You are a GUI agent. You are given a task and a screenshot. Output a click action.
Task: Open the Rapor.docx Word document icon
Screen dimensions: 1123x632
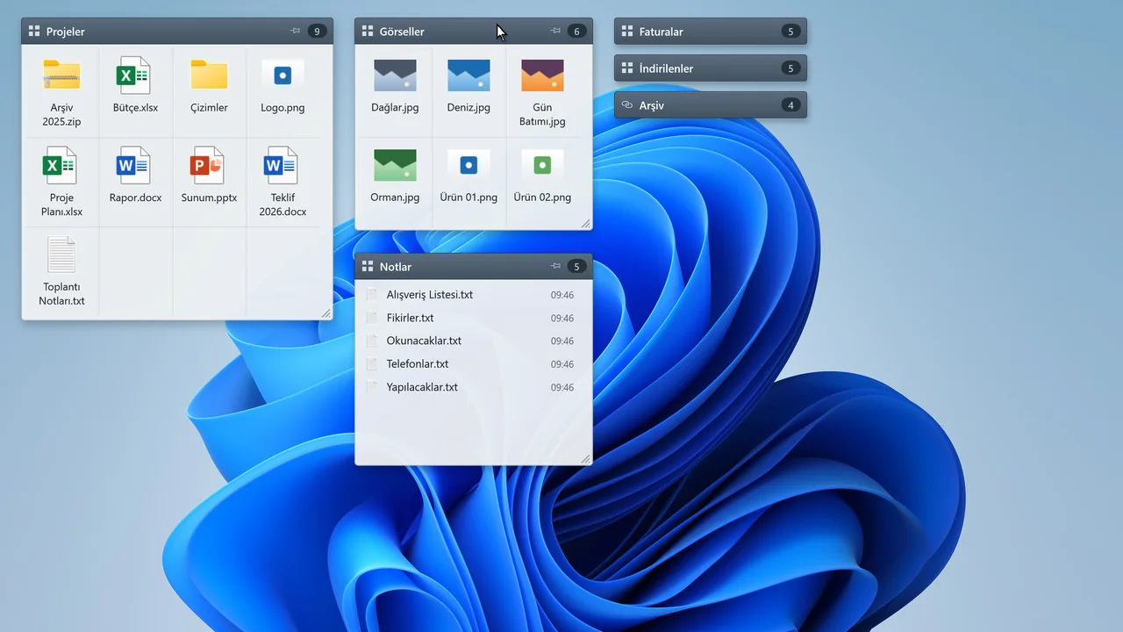(135, 165)
